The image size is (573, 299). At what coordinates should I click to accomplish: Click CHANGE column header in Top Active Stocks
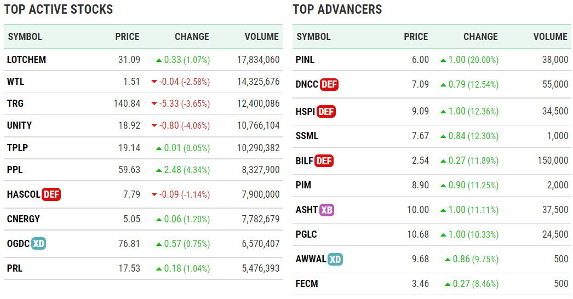pyautogui.click(x=192, y=37)
